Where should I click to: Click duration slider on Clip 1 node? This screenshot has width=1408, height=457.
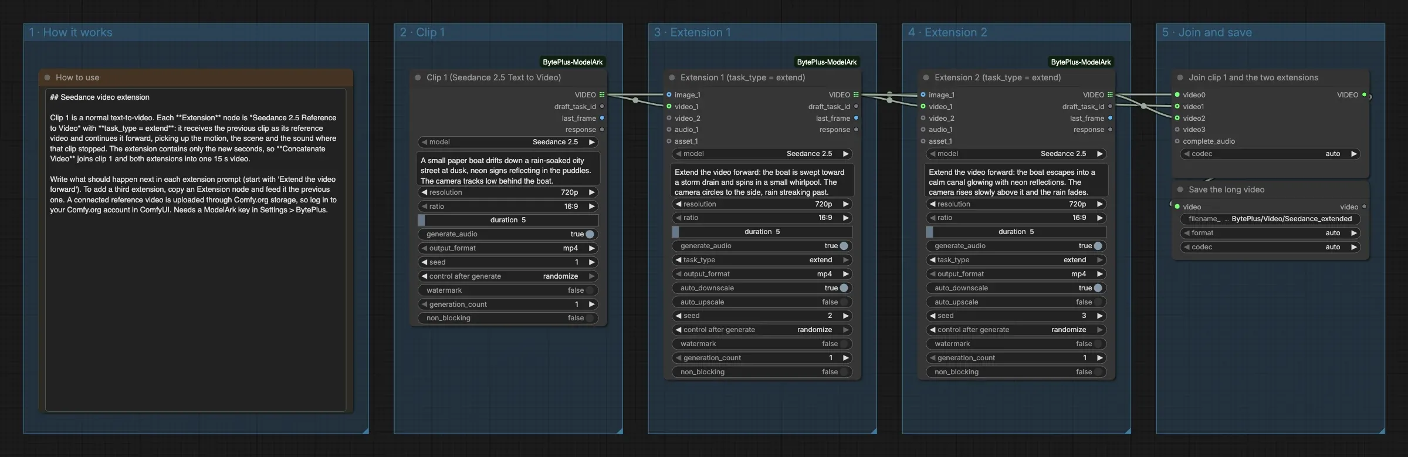(508, 220)
